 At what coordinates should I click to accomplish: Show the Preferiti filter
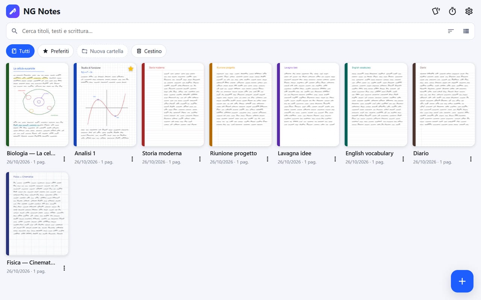[x=56, y=51]
